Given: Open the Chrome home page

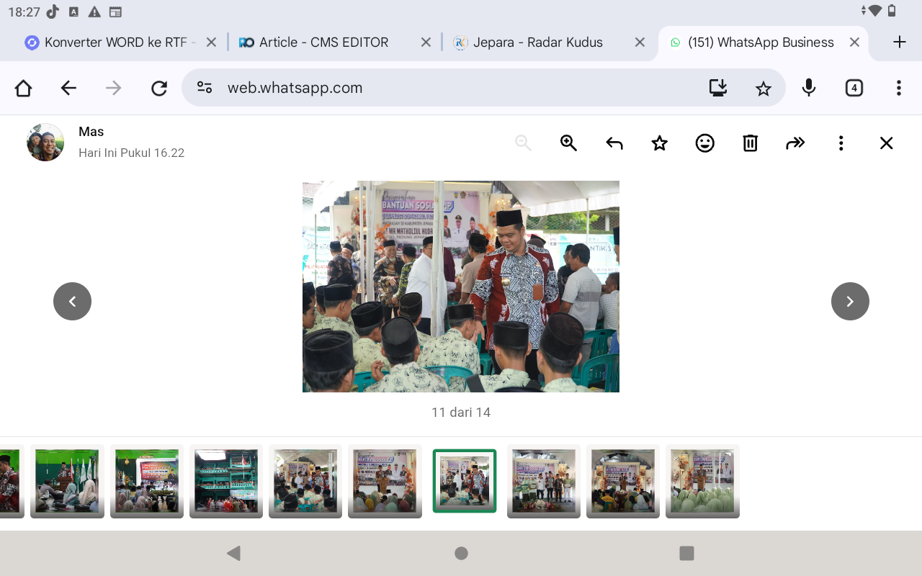Looking at the screenshot, I should point(23,88).
